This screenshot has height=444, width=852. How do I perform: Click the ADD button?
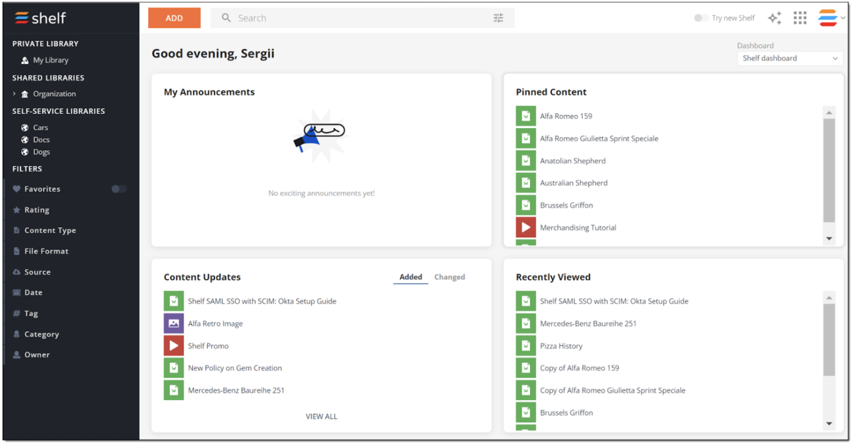tap(175, 18)
